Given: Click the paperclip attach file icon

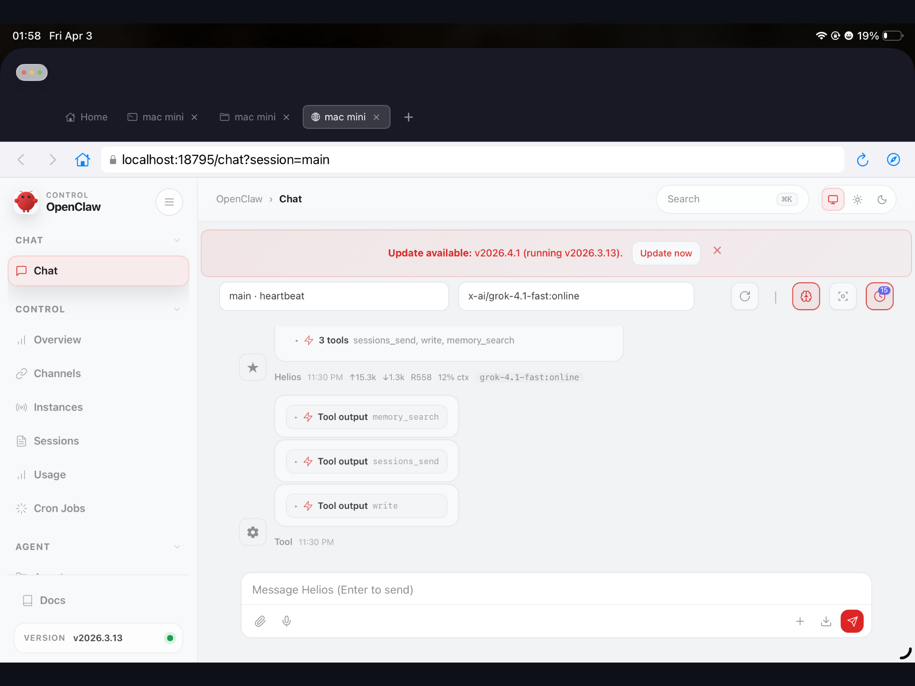Looking at the screenshot, I should tap(260, 621).
